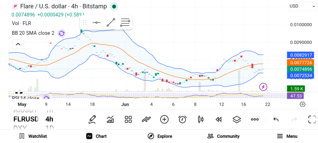Image resolution: width=318 pixels, height=143 pixels.
Task: Click the green market status dot
Action: pos(114,7)
